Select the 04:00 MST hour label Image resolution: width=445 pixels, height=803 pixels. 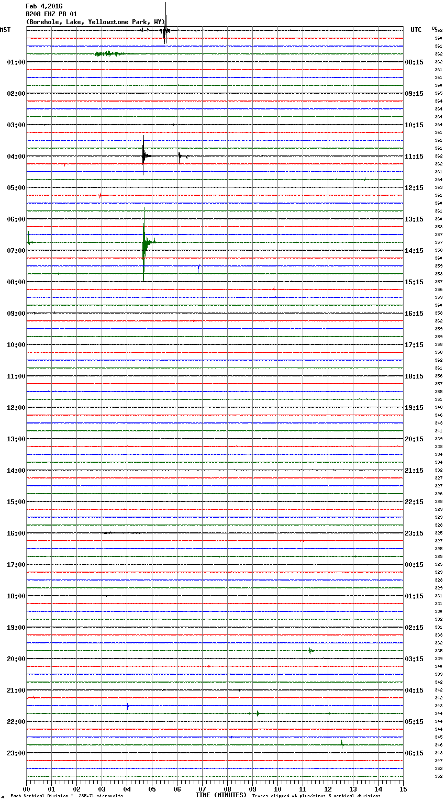[x=16, y=157]
